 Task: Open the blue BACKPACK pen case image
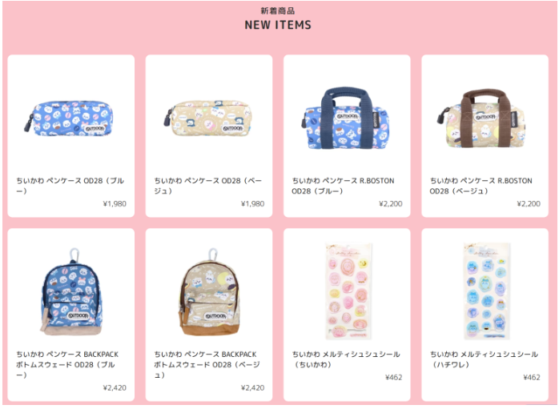click(71, 292)
